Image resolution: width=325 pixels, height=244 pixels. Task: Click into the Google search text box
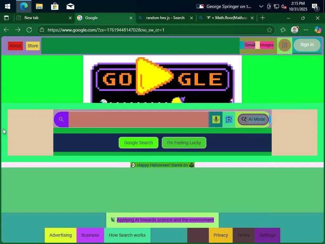point(138,119)
